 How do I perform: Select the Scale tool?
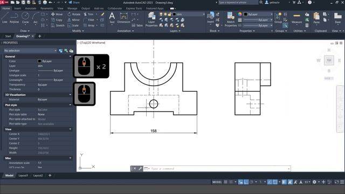point(73,25)
